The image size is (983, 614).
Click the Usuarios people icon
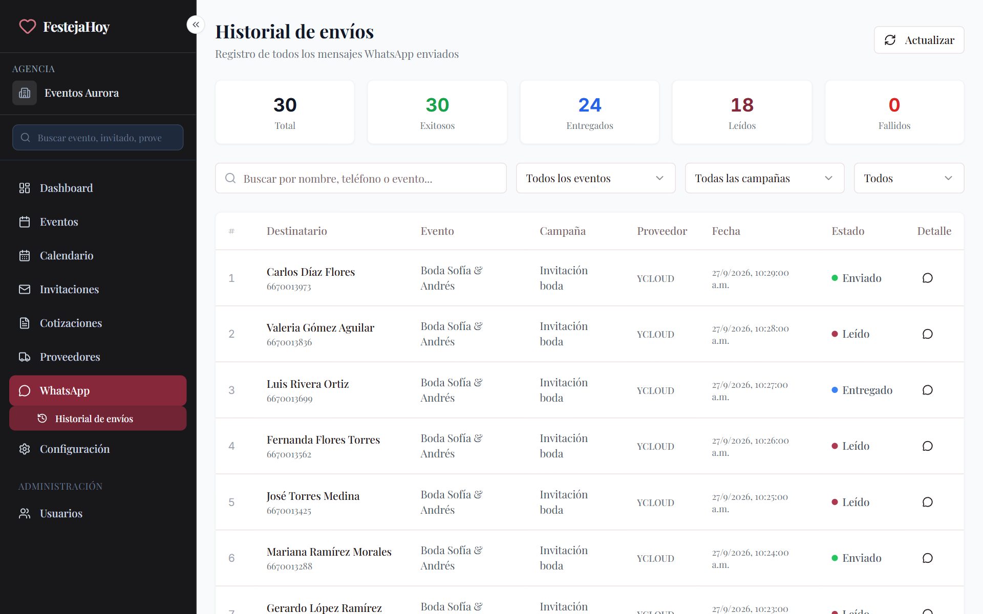[25, 514]
